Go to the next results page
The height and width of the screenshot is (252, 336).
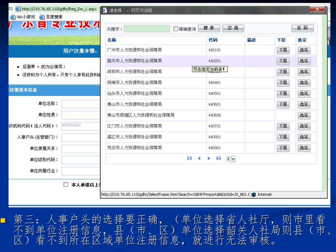(209, 158)
